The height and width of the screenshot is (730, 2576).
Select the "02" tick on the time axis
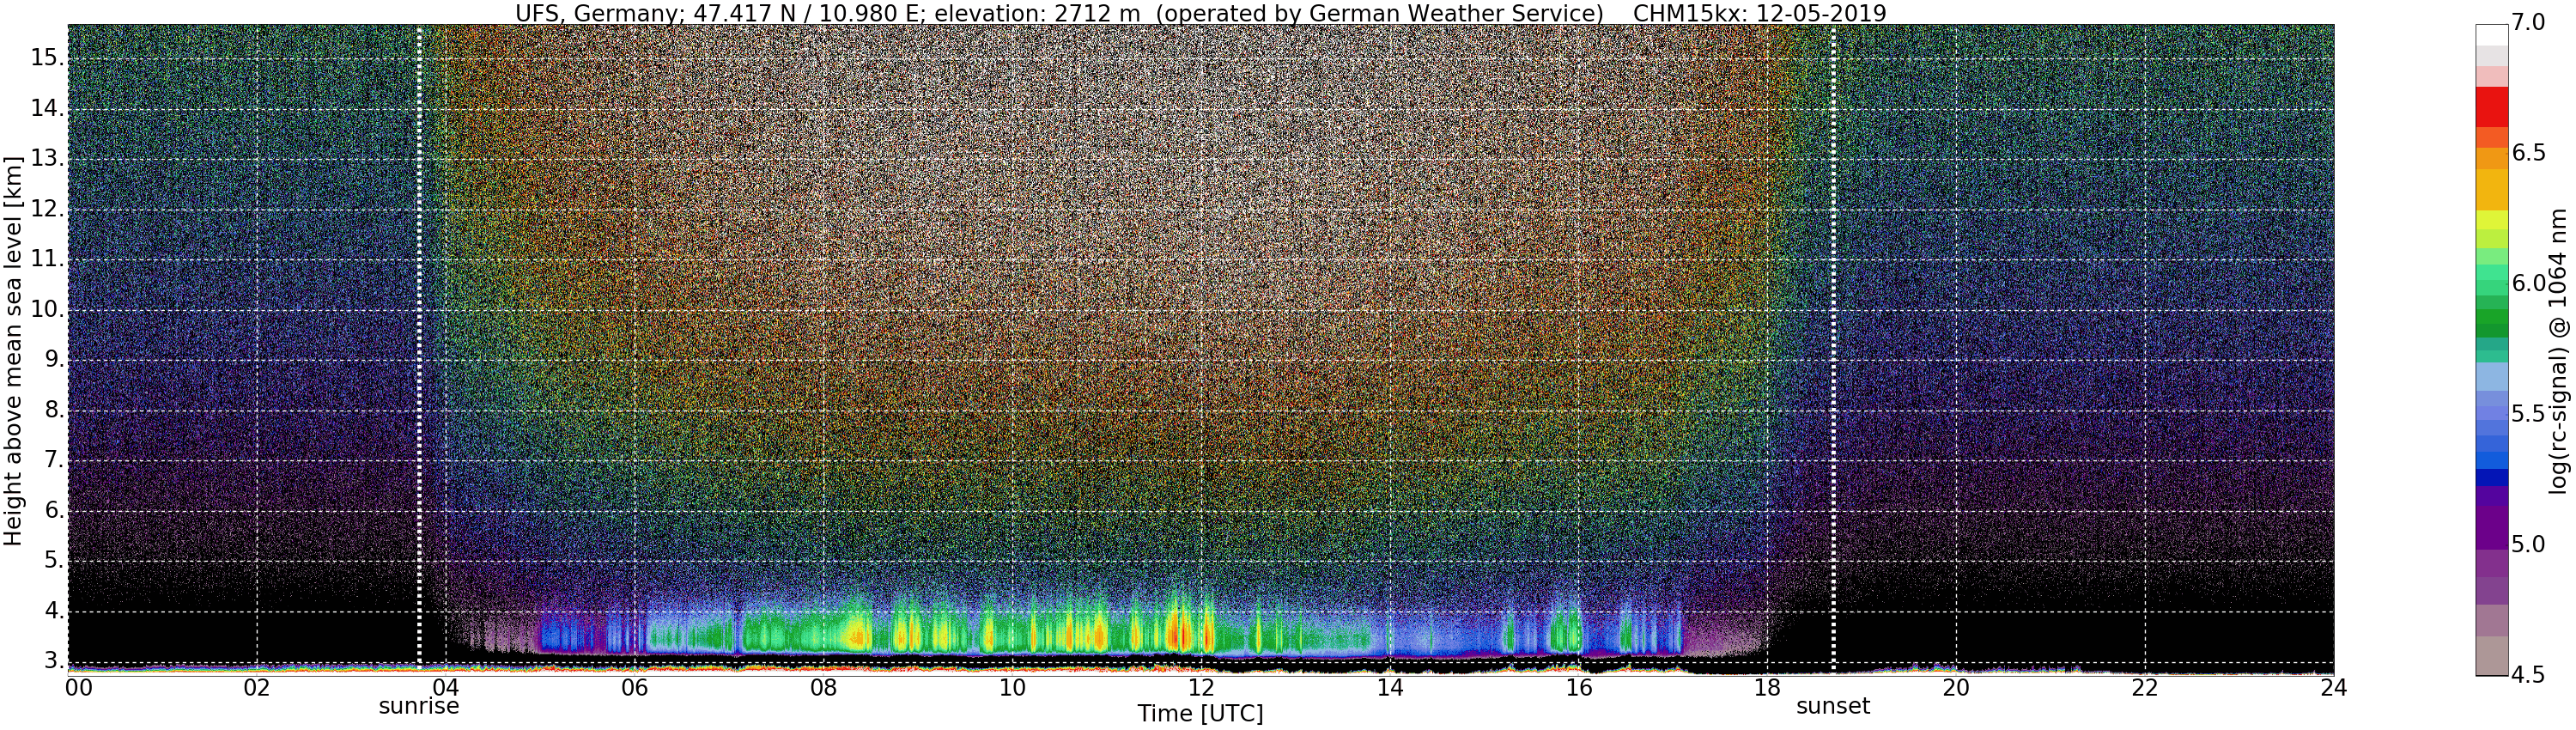[x=257, y=687]
